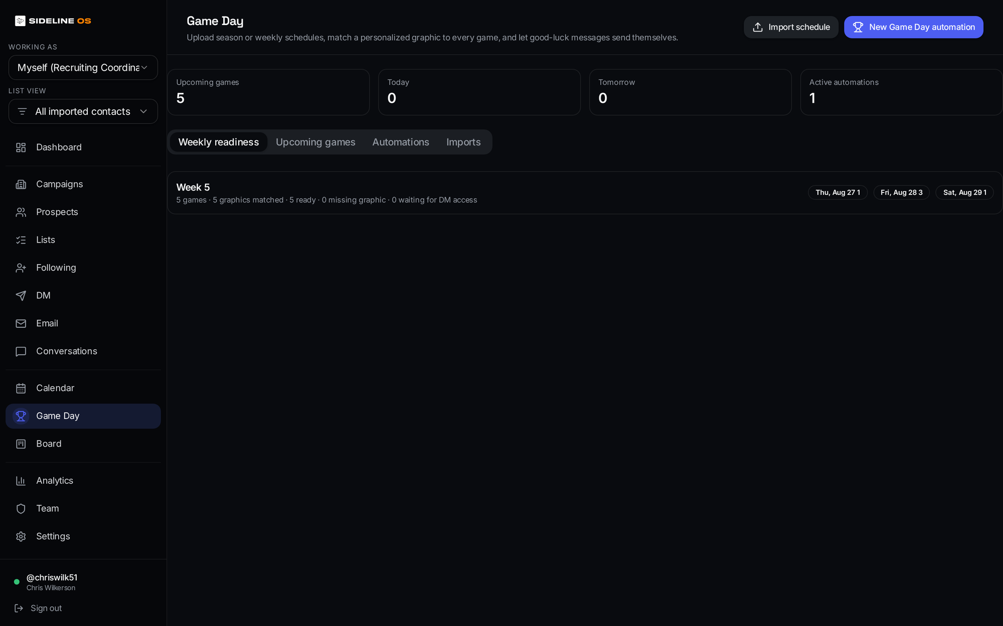Image resolution: width=1003 pixels, height=626 pixels.
Task: Click the Team shield icon
Action: click(21, 509)
